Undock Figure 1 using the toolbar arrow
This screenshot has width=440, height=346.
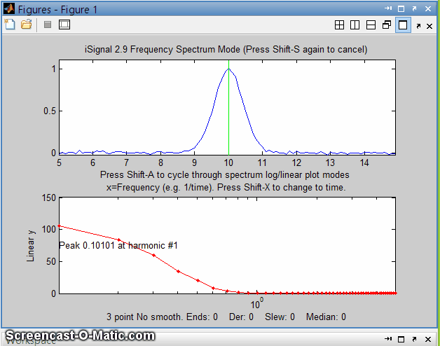click(x=418, y=25)
